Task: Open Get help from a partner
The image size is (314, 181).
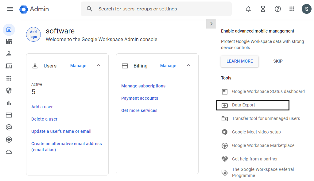Action: (255, 159)
